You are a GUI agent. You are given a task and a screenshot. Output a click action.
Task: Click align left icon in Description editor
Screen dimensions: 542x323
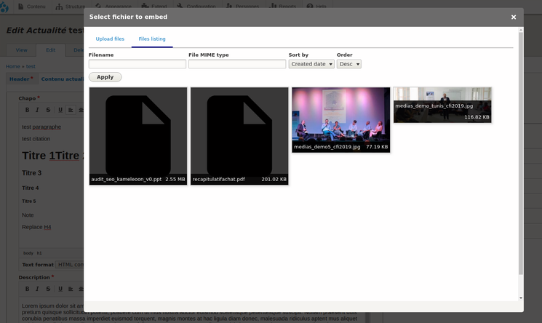coord(71,289)
